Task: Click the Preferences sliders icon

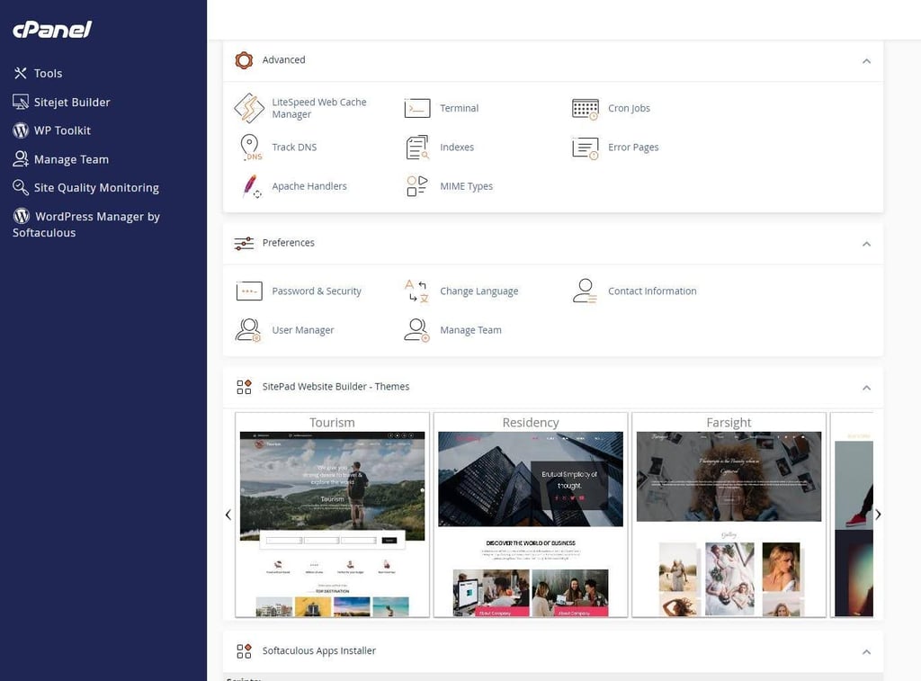Action: click(244, 243)
